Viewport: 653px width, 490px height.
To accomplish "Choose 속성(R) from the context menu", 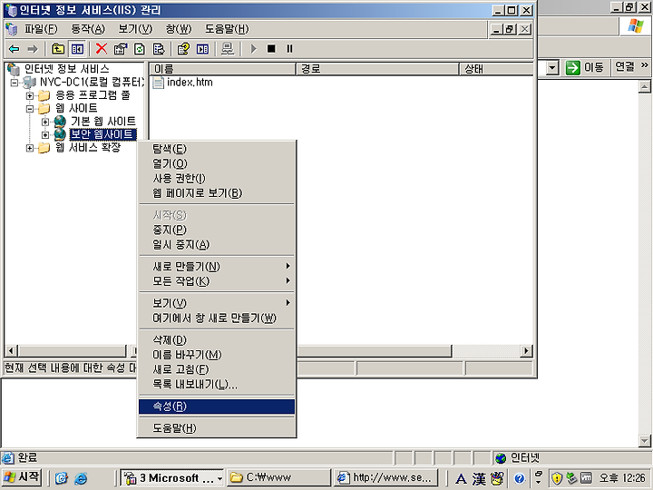I will click(x=217, y=407).
